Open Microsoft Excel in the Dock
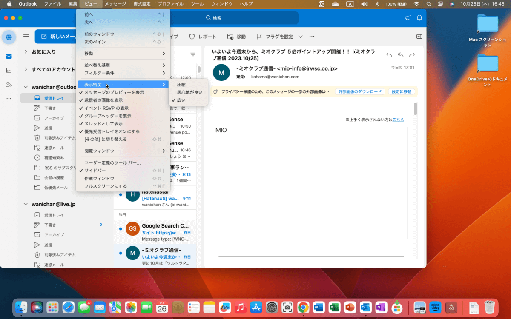 [334, 307]
